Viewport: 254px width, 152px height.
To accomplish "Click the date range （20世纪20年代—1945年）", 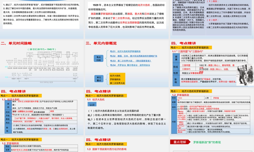I will [42, 49].
